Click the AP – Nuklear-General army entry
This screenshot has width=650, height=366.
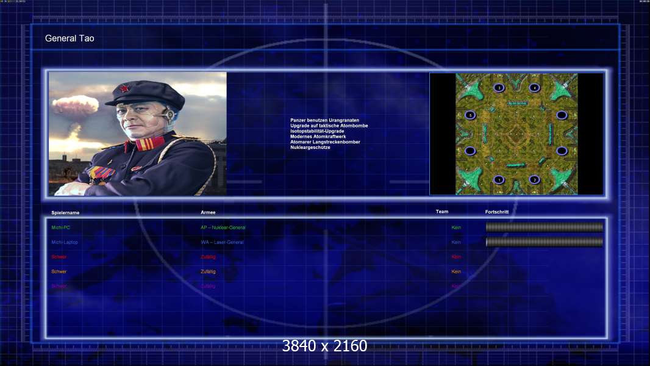click(223, 227)
